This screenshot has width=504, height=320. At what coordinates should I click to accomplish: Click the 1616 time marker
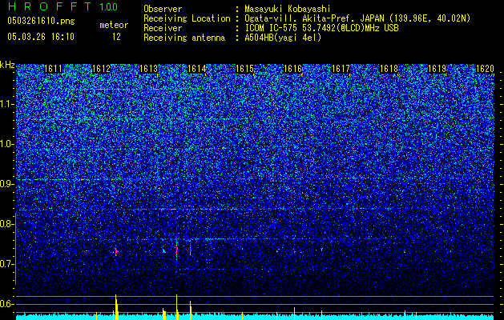pyautogui.click(x=292, y=69)
